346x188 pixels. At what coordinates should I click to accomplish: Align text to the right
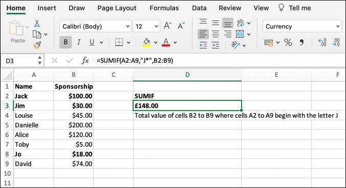(x=227, y=34)
